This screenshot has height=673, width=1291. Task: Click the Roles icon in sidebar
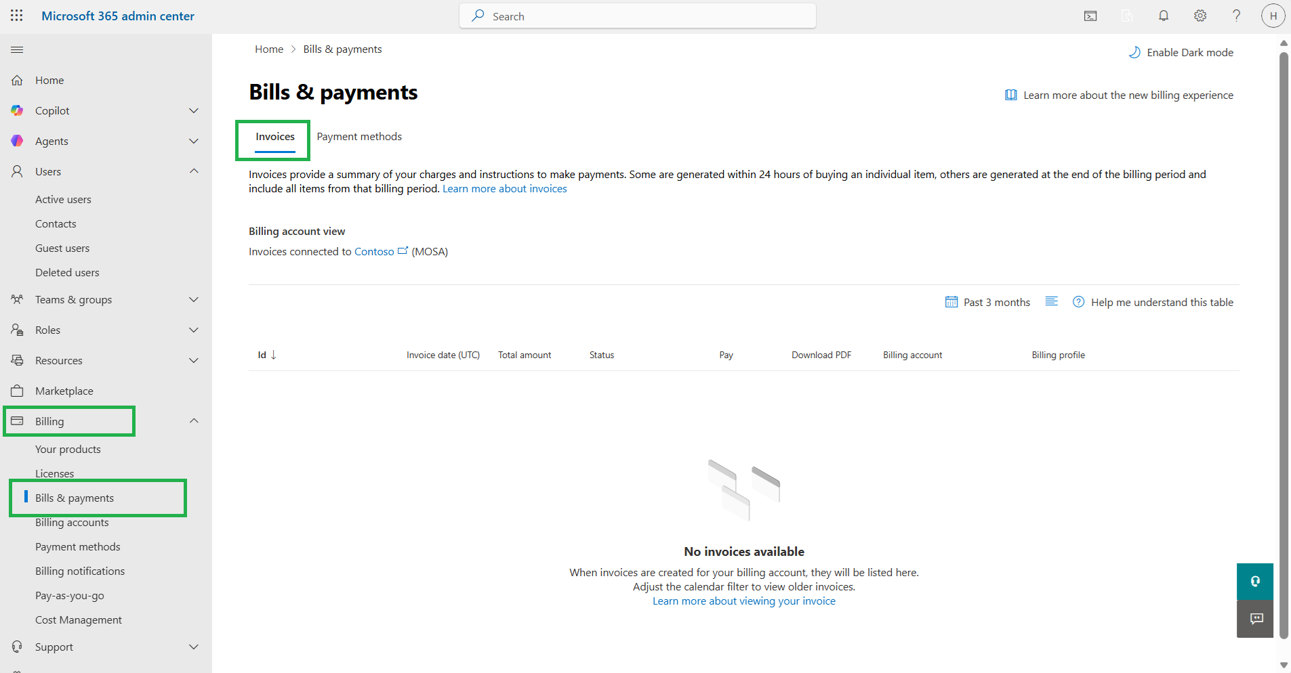(x=18, y=330)
